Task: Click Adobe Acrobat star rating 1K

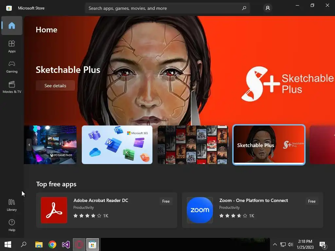Action: tap(91, 216)
